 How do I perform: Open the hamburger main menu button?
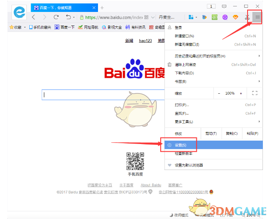pos(257,17)
